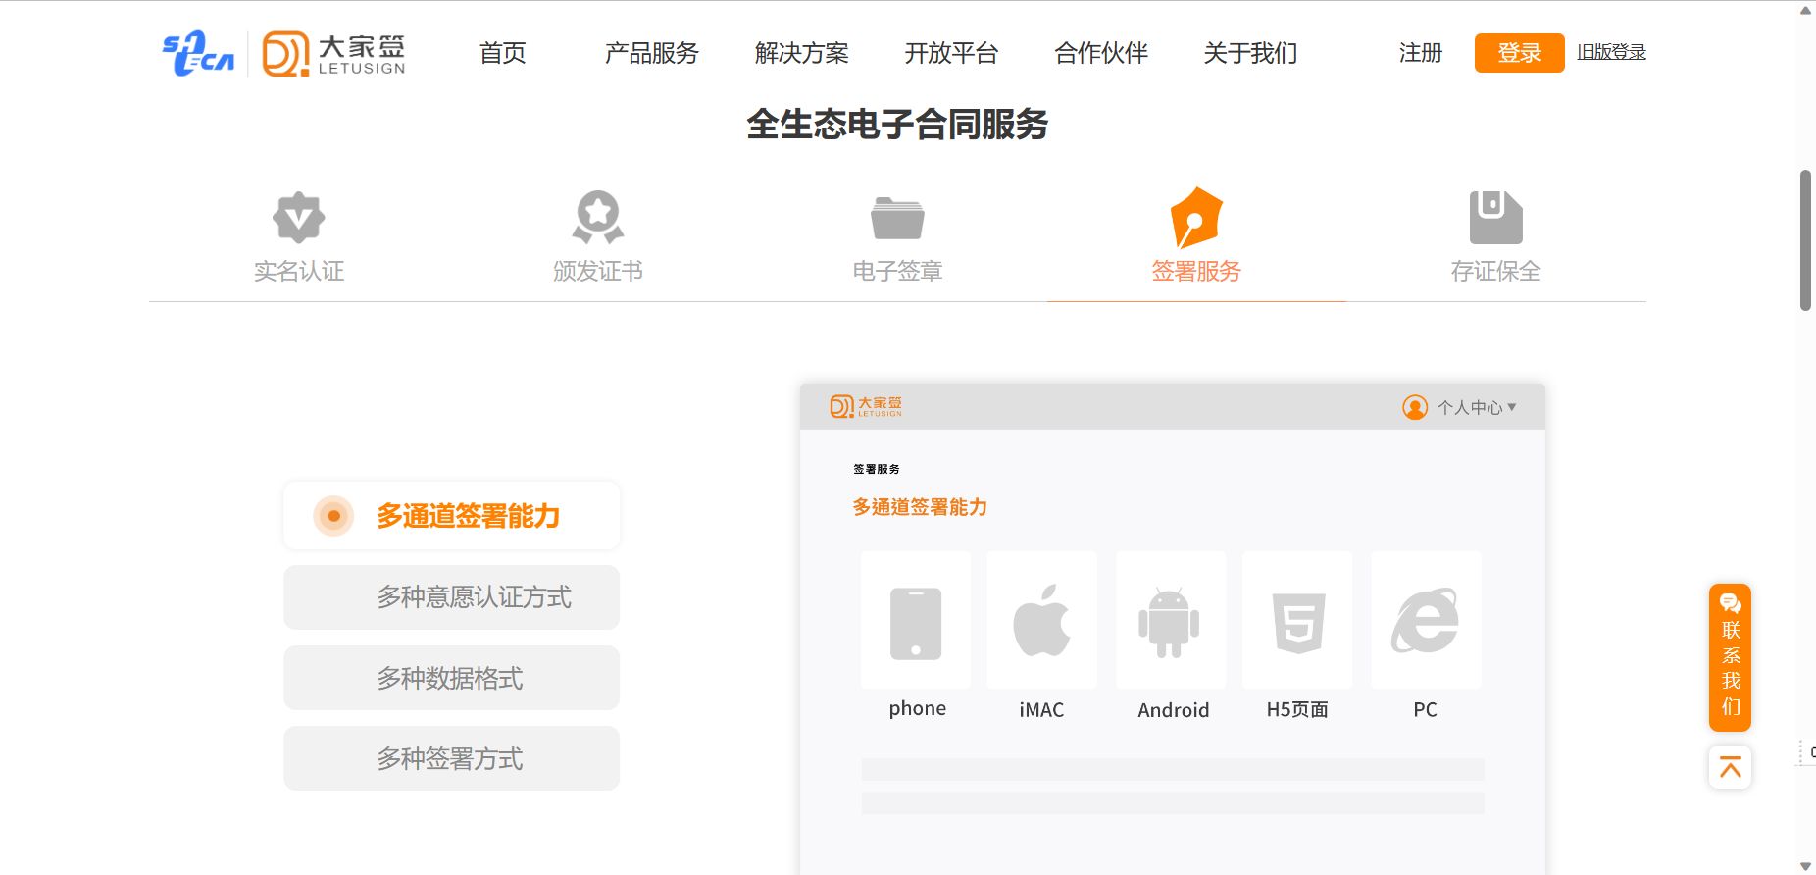Click the PC label text

(x=1426, y=709)
